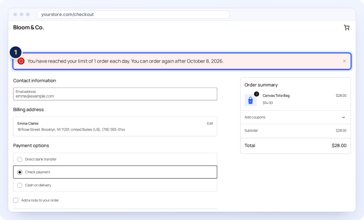The width and height of the screenshot is (364, 220).
Task: Select Check payment radio button
Action: point(20,172)
